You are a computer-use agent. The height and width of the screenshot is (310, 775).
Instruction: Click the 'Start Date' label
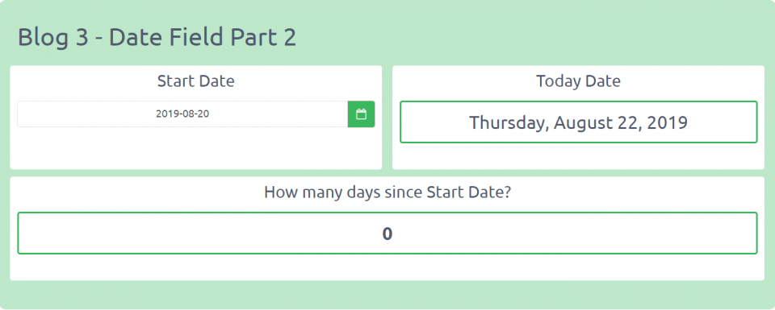pyautogui.click(x=195, y=81)
